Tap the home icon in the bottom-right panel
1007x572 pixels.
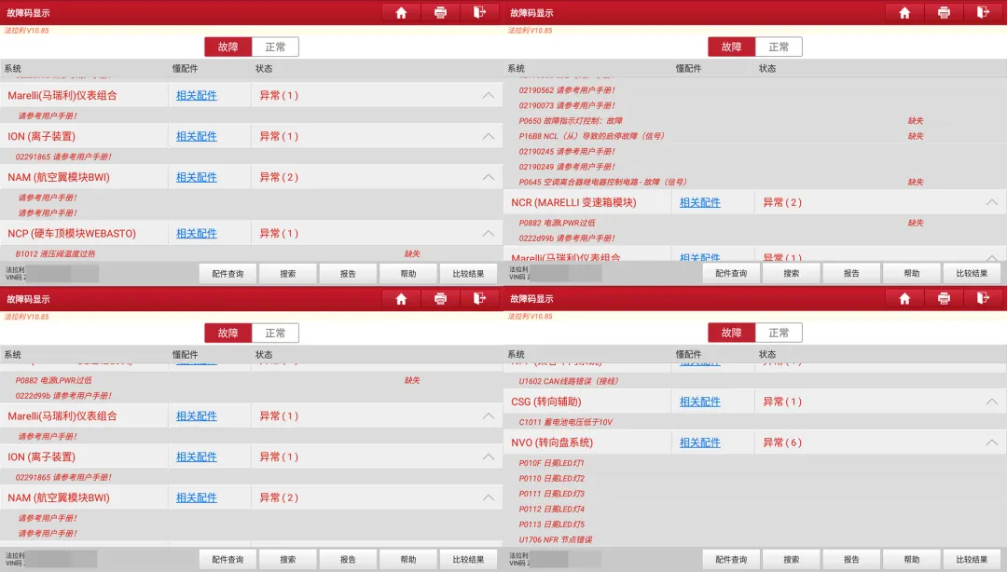click(904, 298)
